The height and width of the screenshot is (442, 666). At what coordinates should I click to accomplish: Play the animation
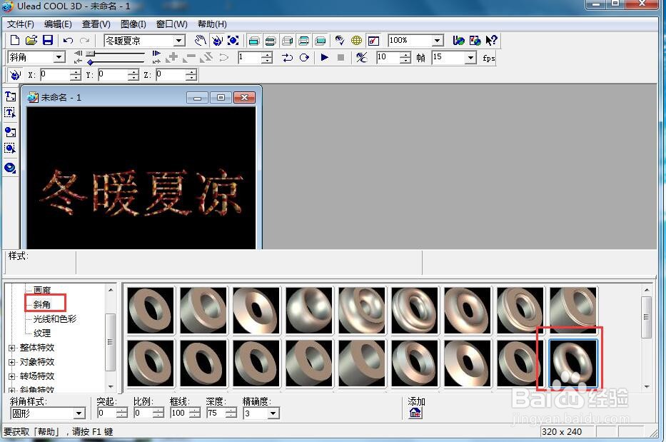[x=325, y=57]
